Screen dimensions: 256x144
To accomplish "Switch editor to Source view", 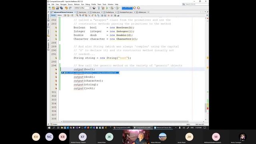I will coord(53,15).
